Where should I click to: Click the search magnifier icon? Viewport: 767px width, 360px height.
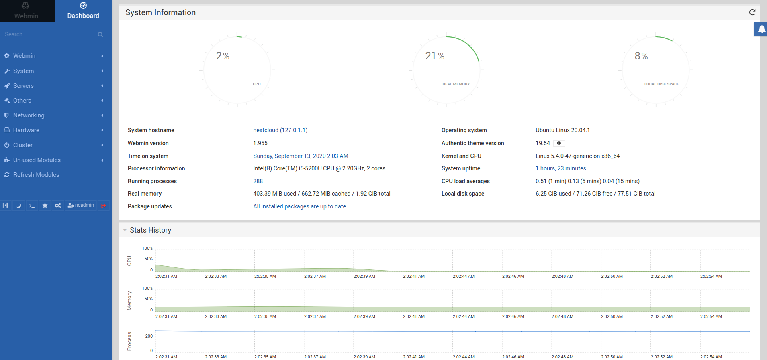pos(100,35)
